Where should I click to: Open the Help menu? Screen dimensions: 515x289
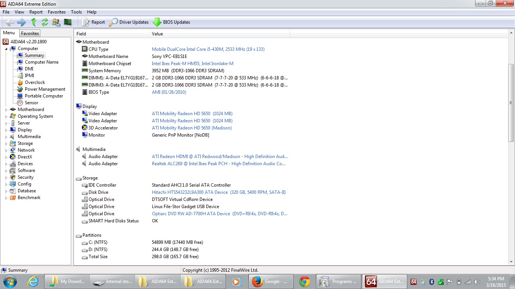pyautogui.click(x=92, y=12)
